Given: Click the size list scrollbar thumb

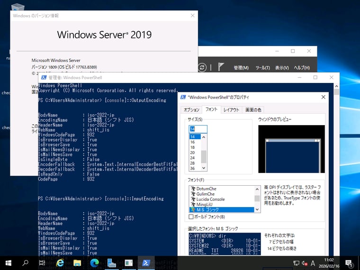Looking at the screenshot, I should pyautogui.click(x=204, y=157).
